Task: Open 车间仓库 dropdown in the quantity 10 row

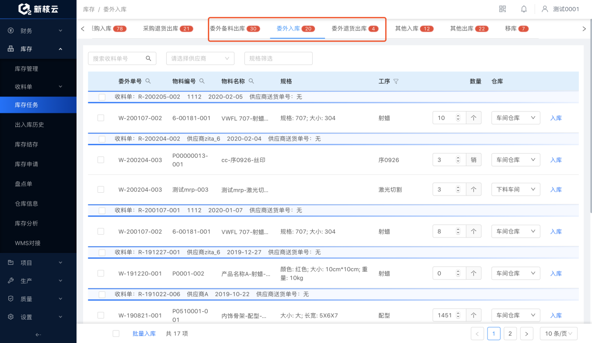Action: [516, 118]
